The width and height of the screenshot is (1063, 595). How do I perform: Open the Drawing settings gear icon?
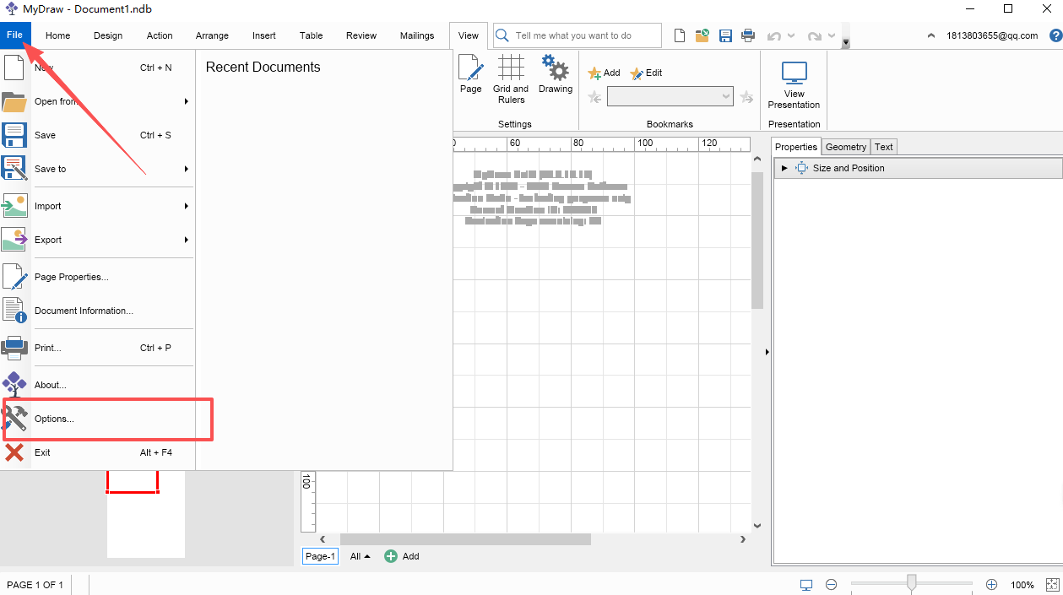[555, 68]
